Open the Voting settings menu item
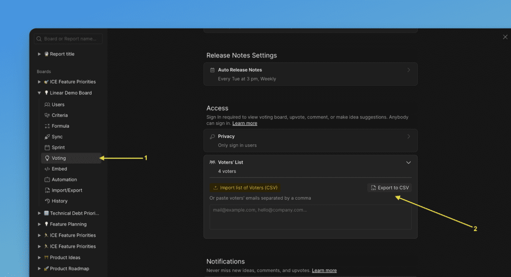The width and height of the screenshot is (511, 277). click(x=59, y=158)
